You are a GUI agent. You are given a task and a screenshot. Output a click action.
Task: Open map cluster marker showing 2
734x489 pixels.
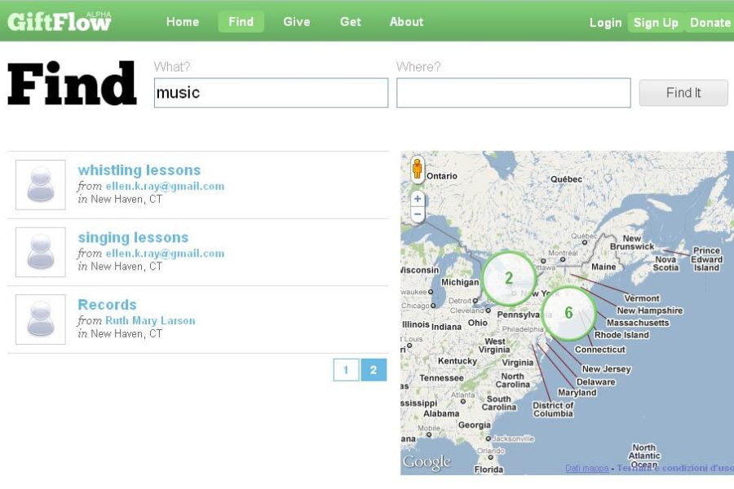(x=508, y=278)
